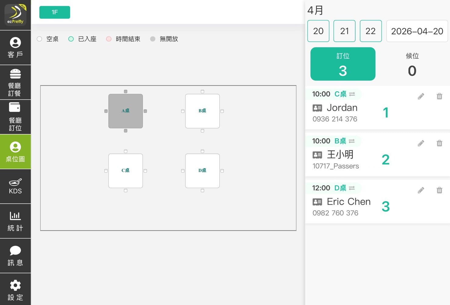Open the KDS kitchen display section
Image resolution: width=450 pixels, height=305 pixels.
pyautogui.click(x=15, y=186)
